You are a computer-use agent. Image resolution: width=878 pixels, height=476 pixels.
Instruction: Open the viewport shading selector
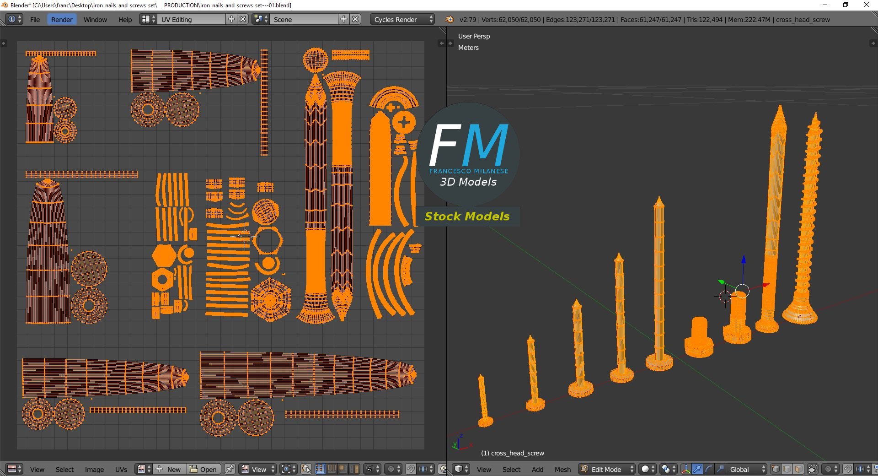[x=648, y=469]
